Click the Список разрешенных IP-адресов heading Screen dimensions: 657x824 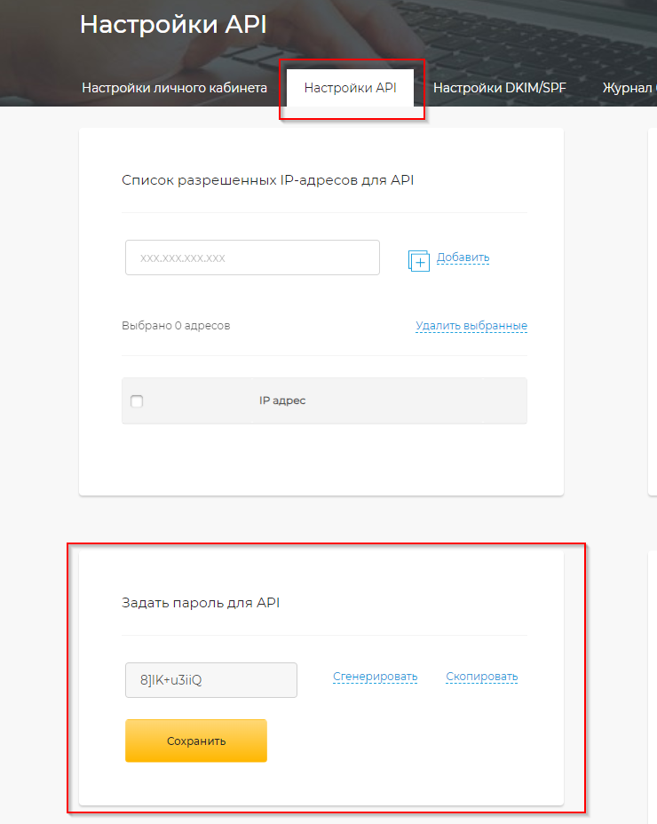[267, 180]
